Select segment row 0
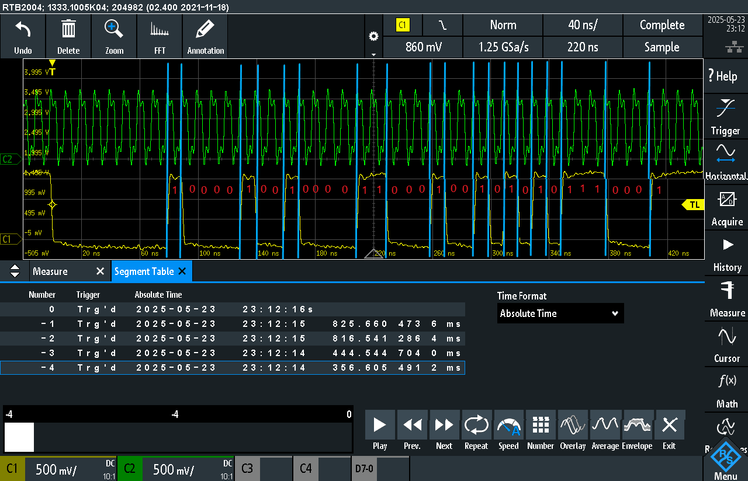The width and height of the screenshot is (748, 481). [233, 309]
